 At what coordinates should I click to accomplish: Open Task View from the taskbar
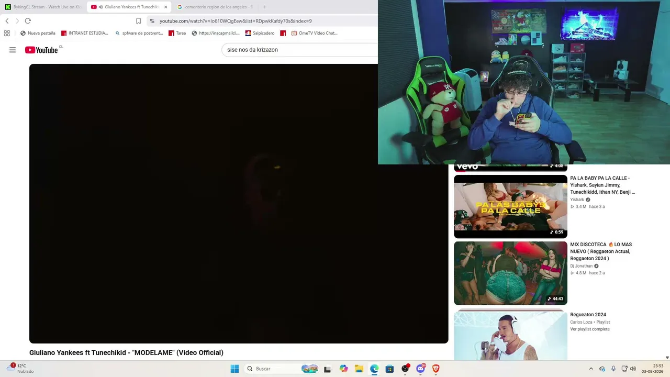click(x=328, y=369)
